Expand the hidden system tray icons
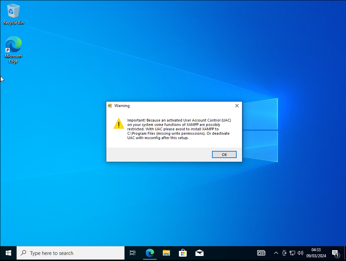The width and height of the screenshot is (346, 261). 276,253
